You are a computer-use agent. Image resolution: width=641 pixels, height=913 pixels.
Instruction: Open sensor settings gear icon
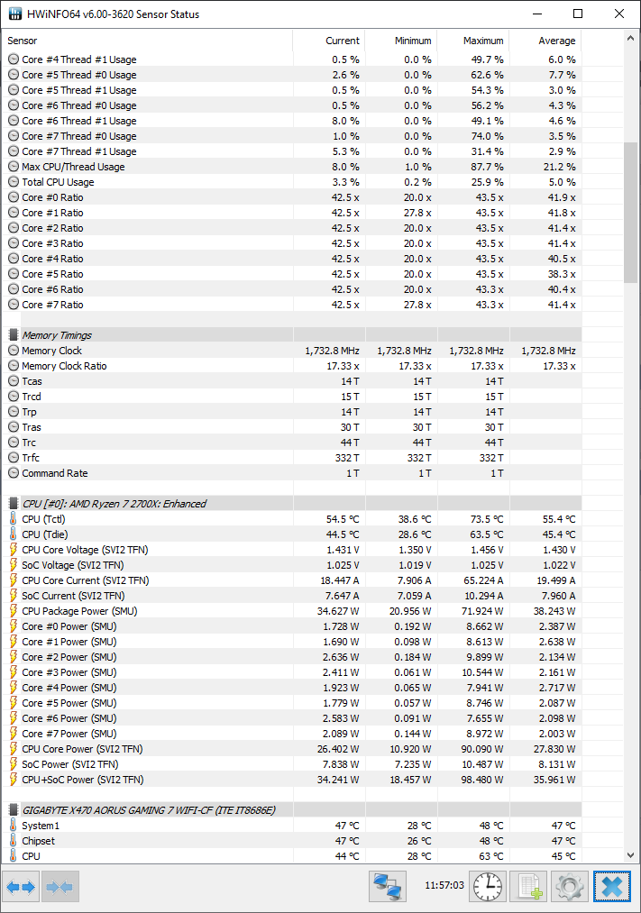571,887
